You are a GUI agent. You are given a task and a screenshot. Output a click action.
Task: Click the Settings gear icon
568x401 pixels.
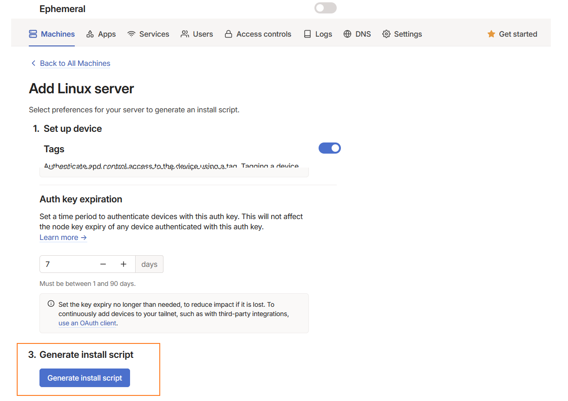point(386,34)
